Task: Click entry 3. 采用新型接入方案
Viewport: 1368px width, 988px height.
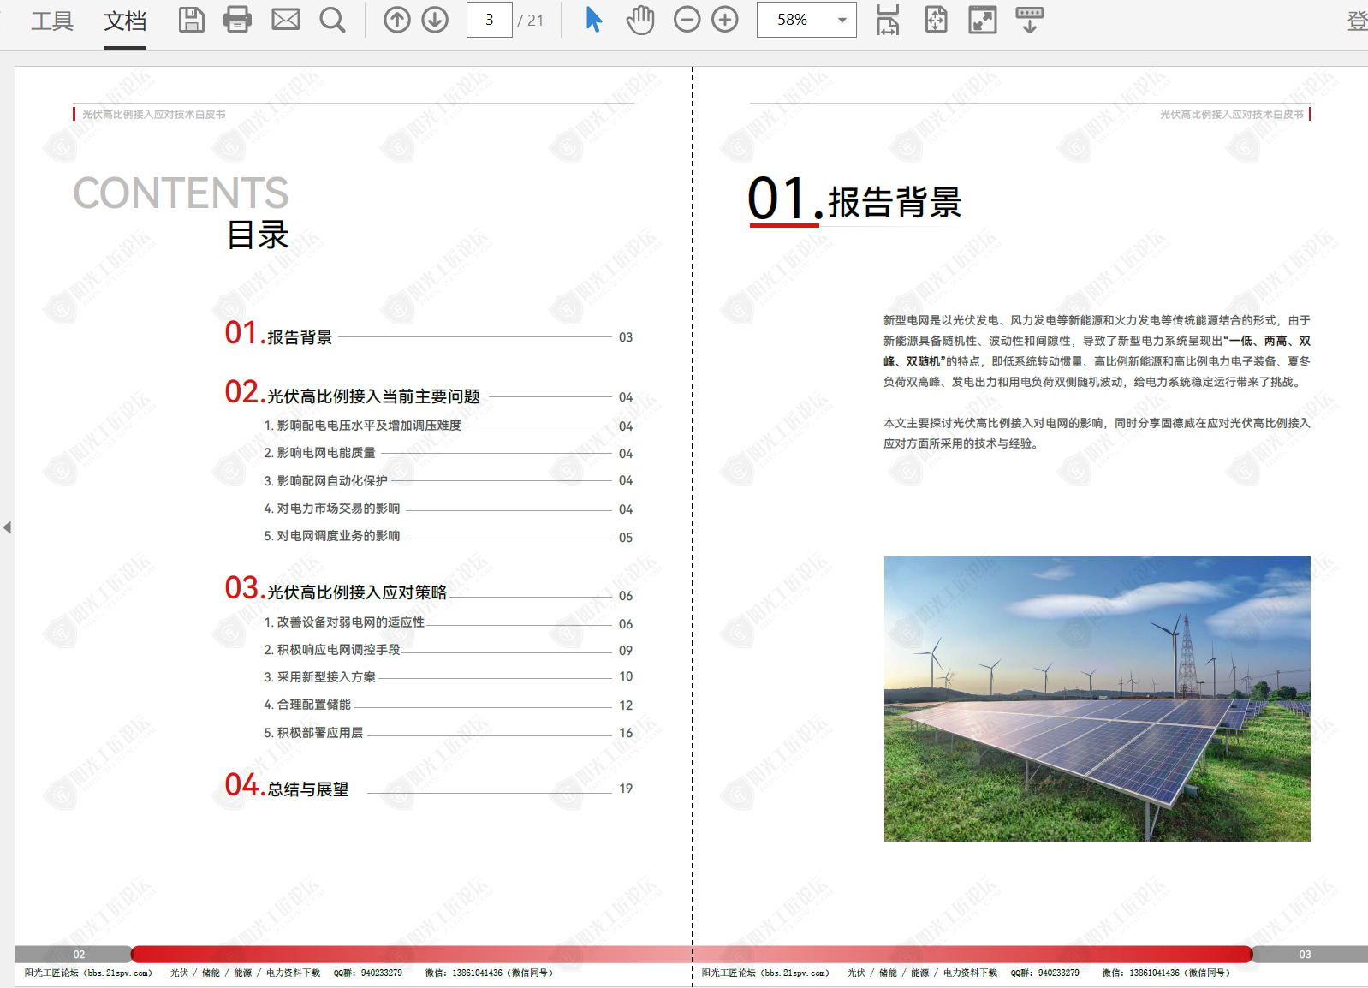Action: click(x=319, y=677)
